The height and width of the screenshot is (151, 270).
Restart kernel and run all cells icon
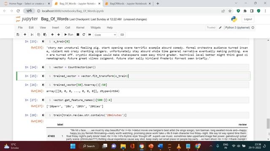(x=90, y=34)
